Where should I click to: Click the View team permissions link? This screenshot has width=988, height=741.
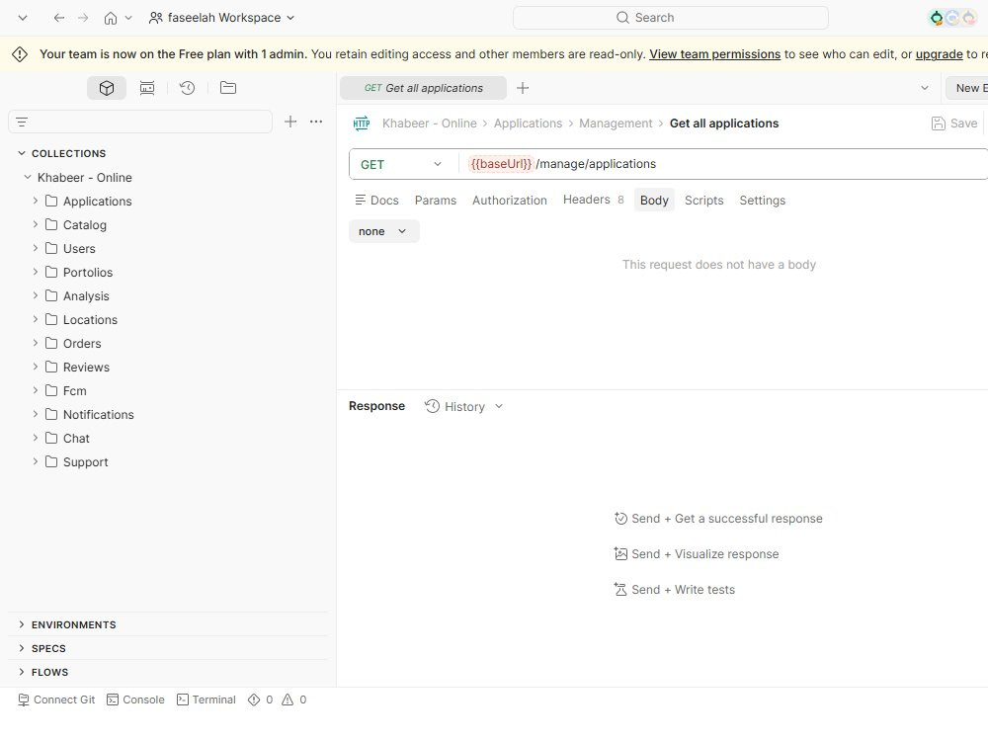coord(714,54)
